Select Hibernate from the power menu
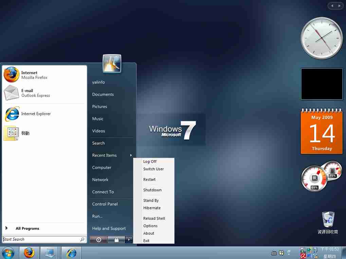Viewport: 346px width, 259px height. (x=152, y=208)
